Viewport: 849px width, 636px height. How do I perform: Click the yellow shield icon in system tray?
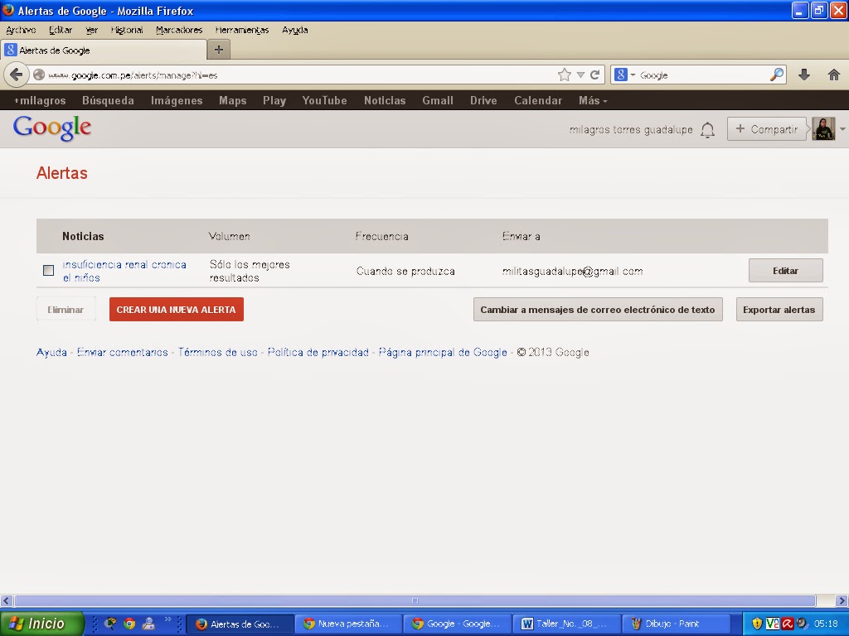pos(757,624)
